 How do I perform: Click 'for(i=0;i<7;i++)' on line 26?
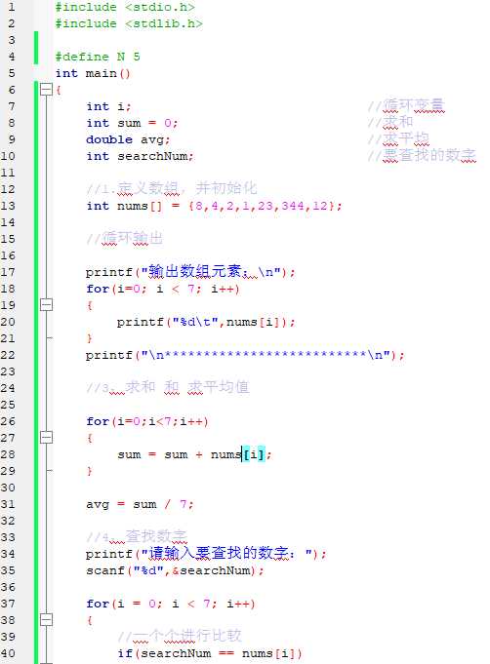point(147,421)
